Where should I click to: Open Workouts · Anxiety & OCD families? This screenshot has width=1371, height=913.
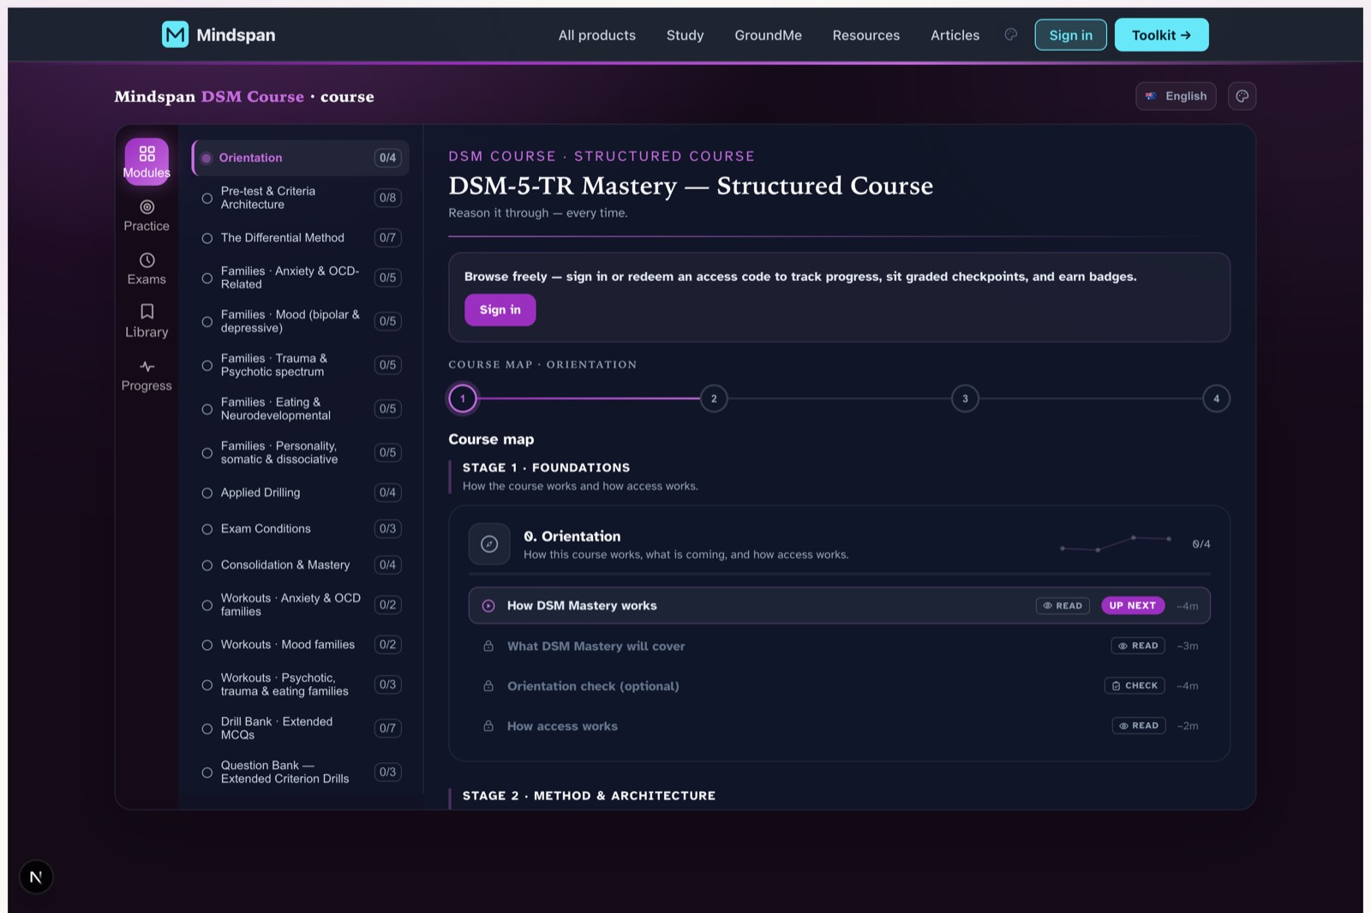301,605
